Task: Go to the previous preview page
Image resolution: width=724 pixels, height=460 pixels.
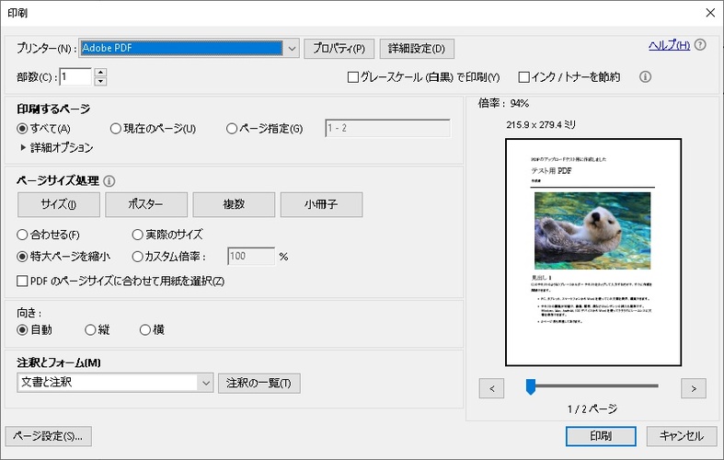Action: [x=491, y=388]
